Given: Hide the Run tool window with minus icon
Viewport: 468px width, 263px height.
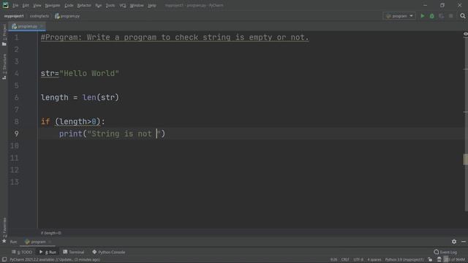Looking at the screenshot, I should 464,242.
